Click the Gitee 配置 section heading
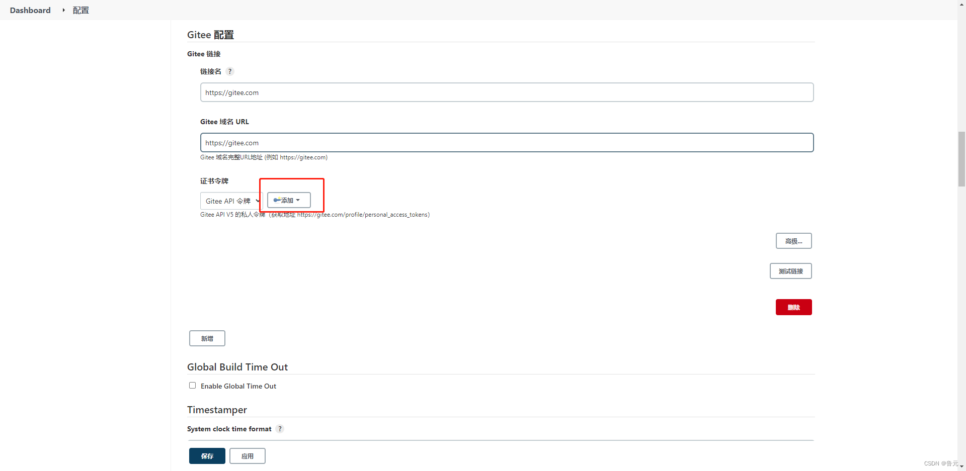The width and height of the screenshot is (966, 471). point(210,35)
